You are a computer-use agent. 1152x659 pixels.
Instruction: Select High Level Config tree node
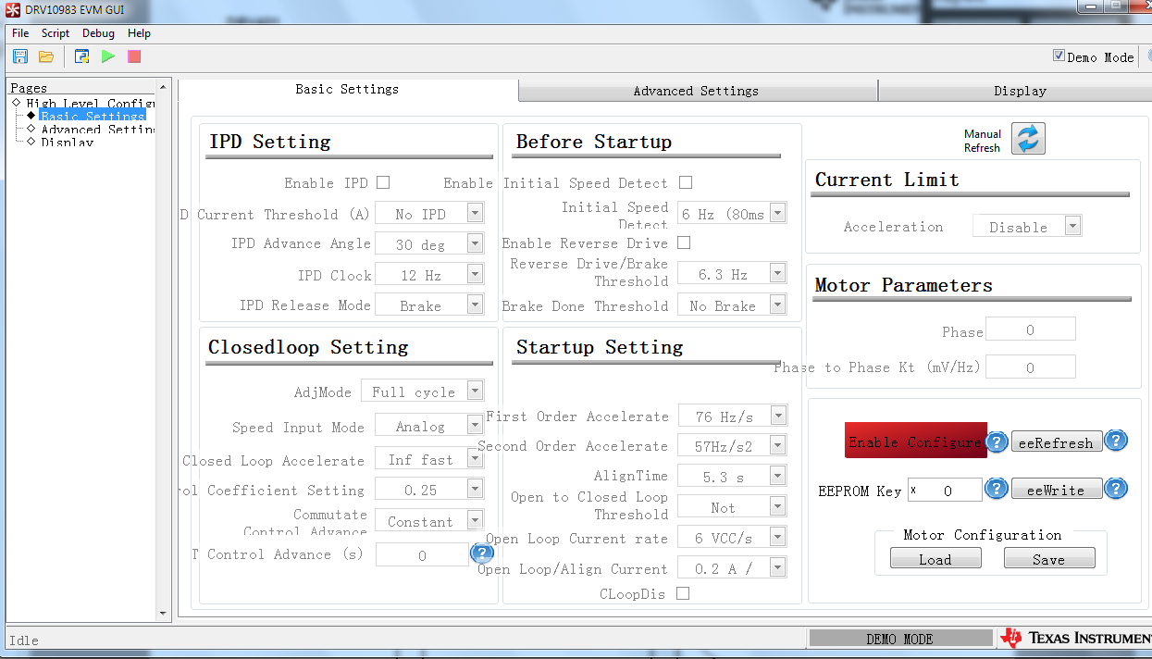click(x=90, y=103)
